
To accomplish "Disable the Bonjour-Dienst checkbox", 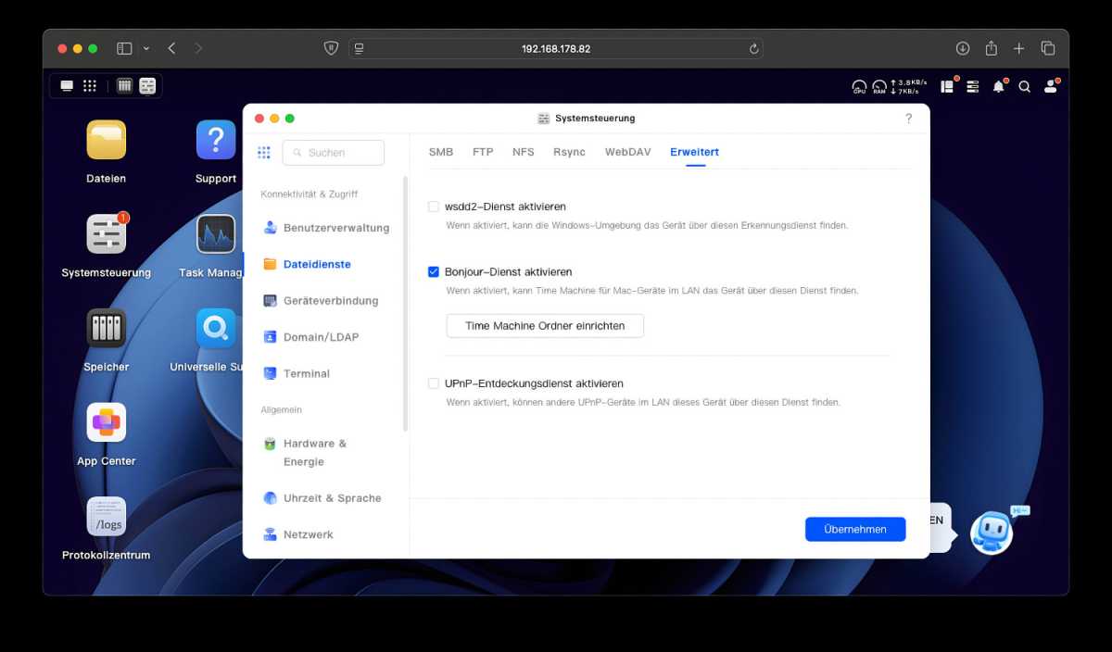I will point(434,272).
